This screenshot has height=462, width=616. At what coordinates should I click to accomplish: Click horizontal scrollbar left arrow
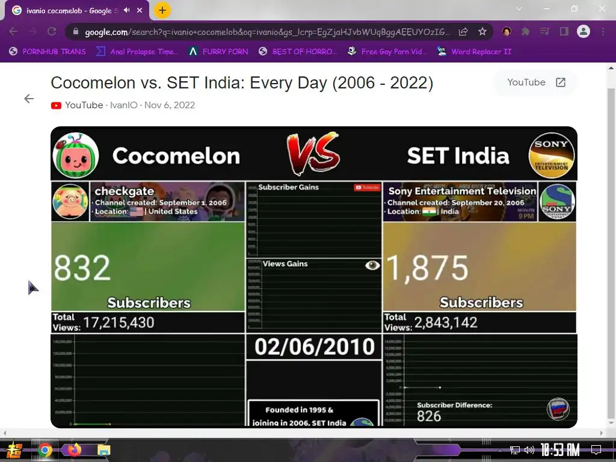(4, 433)
